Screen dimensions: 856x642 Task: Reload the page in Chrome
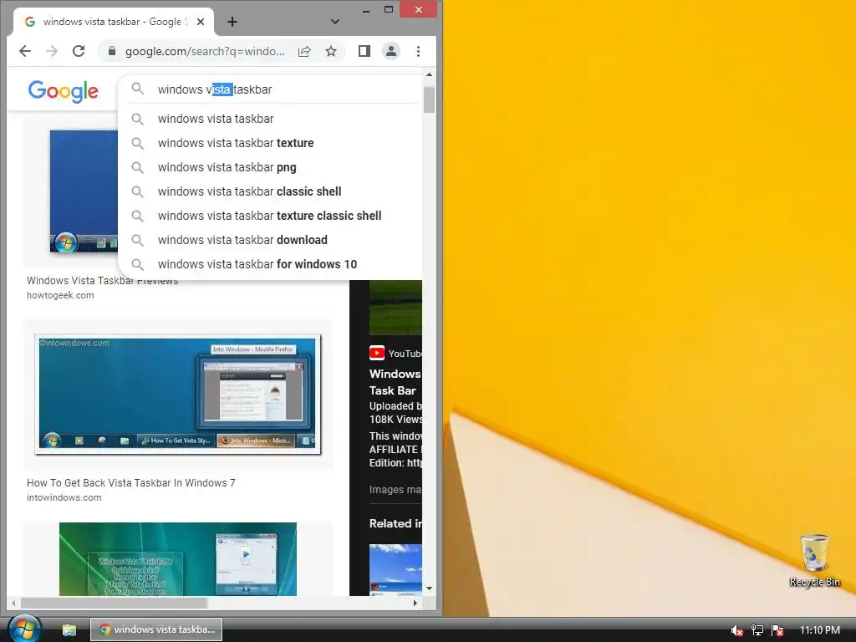[x=79, y=51]
